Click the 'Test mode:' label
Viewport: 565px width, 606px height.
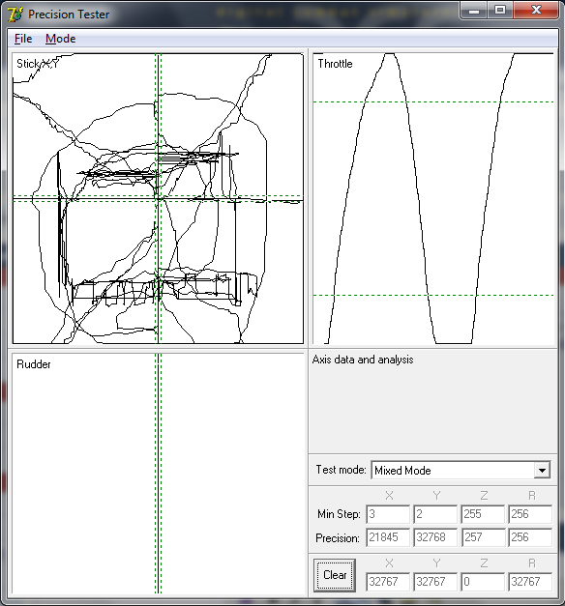click(341, 470)
